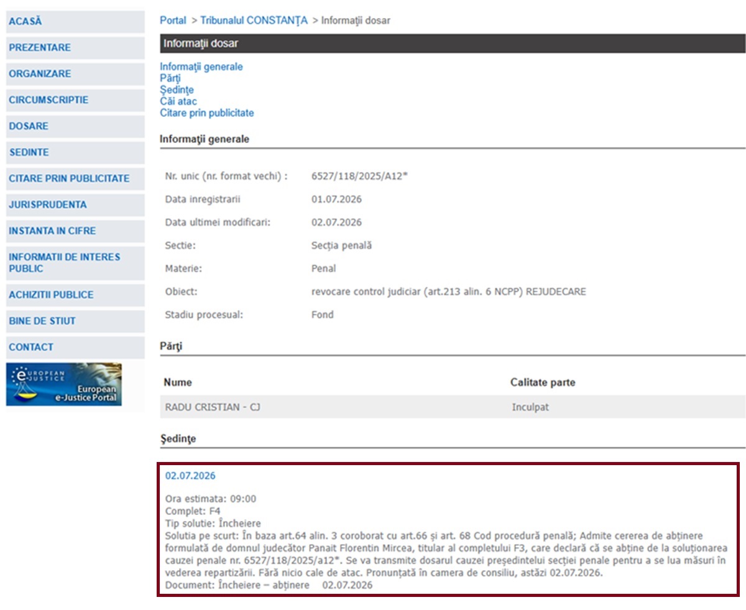Open ACHIZITII PUBLICE section
This screenshot has width=746, height=610.
[75, 295]
